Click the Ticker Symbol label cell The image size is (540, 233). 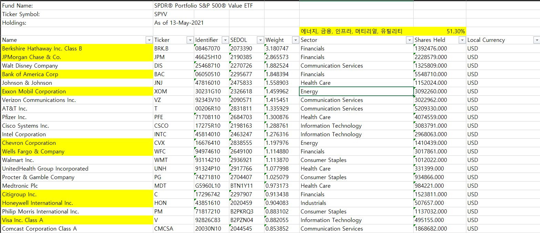point(77,14)
